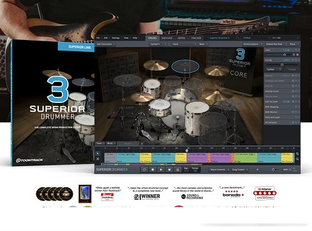Open the Track dropdown menu

pyautogui.click(x=100, y=144)
